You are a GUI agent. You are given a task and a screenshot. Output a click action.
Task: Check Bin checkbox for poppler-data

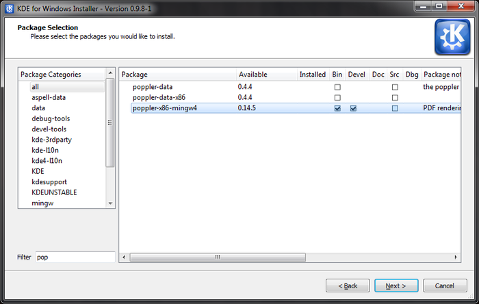point(337,87)
